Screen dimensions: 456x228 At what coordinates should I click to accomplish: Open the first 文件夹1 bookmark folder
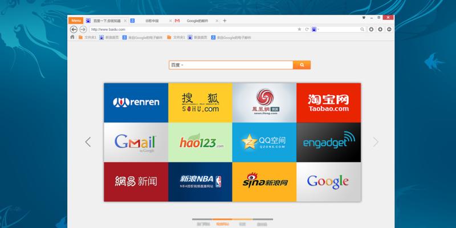tap(87, 38)
